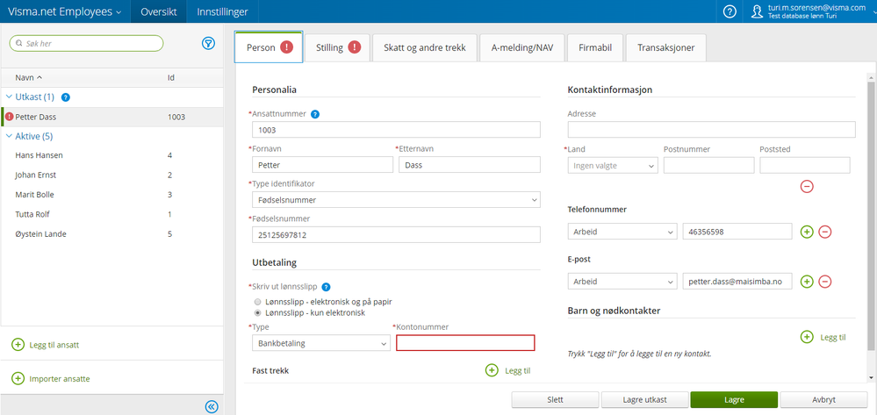Select Lønnsslipp - elektronisk og på papir
This screenshot has height=415, width=877.
tap(257, 300)
